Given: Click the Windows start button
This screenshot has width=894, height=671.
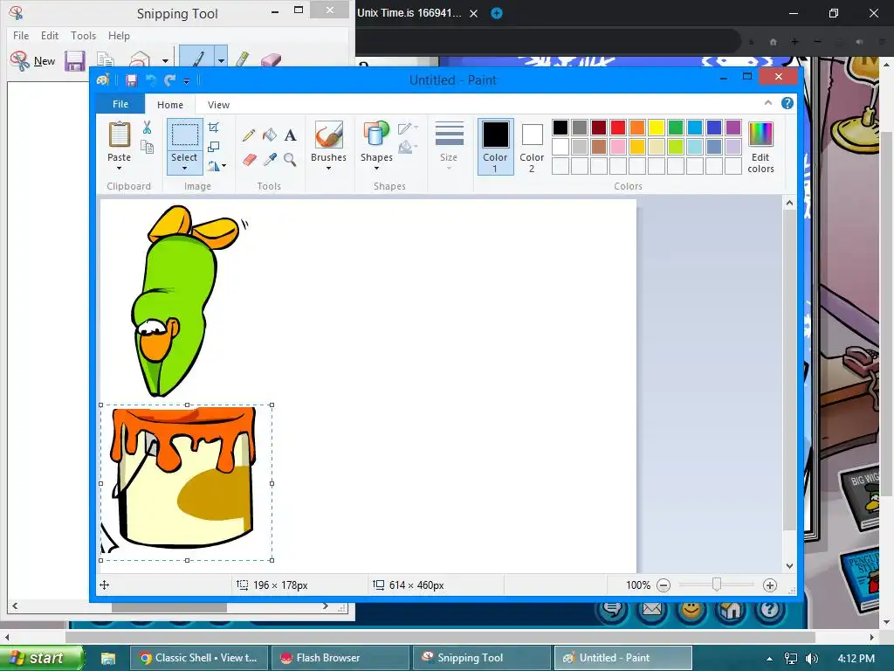Looking at the screenshot, I should tap(41, 658).
